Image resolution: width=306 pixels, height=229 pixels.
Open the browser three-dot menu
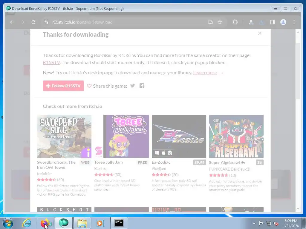[294, 22]
